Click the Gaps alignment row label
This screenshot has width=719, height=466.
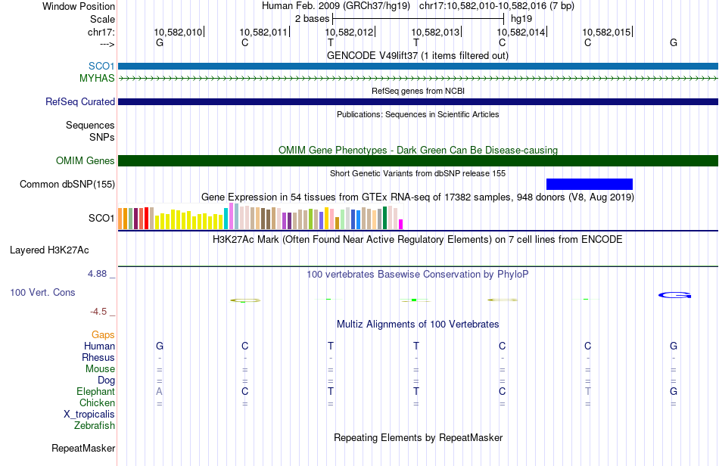tap(103, 335)
